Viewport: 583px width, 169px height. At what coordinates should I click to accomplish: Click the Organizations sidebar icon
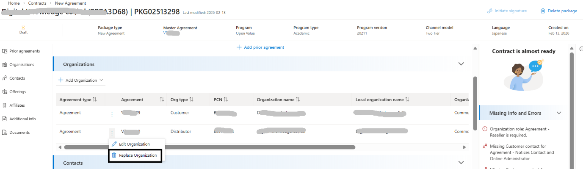point(5,64)
